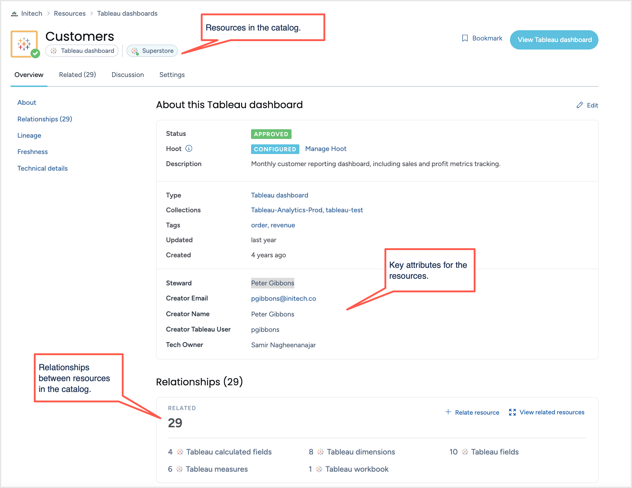This screenshot has width=632, height=488.
Task: Click the Customers Tableau resource icon
Action: [x=24, y=44]
